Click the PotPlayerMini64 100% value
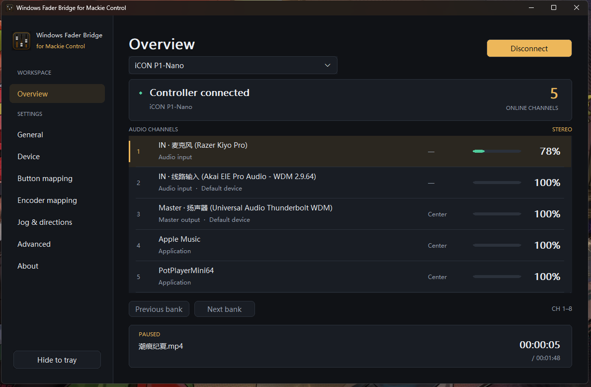Image resolution: width=591 pixels, height=387 pixels. pyautogui.click(x=547, y=277)
